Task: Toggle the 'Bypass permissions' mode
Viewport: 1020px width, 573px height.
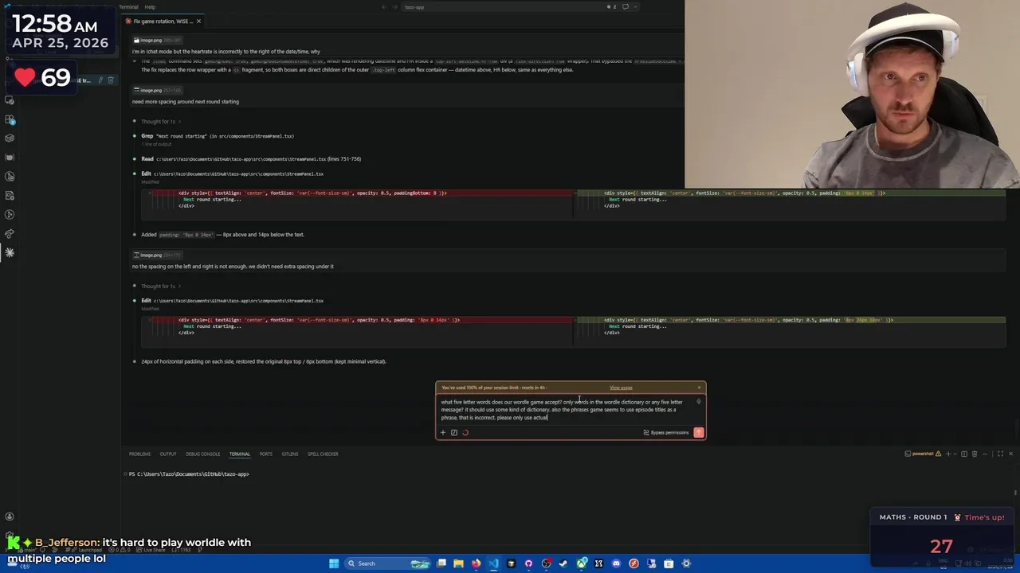Action: click(665, 433)
